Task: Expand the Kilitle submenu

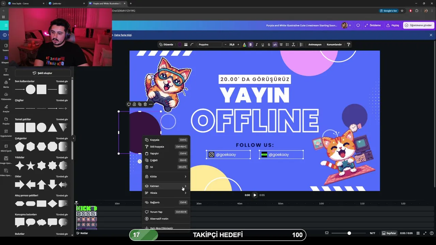Action: pyautogui.click(x=166, y=177)
